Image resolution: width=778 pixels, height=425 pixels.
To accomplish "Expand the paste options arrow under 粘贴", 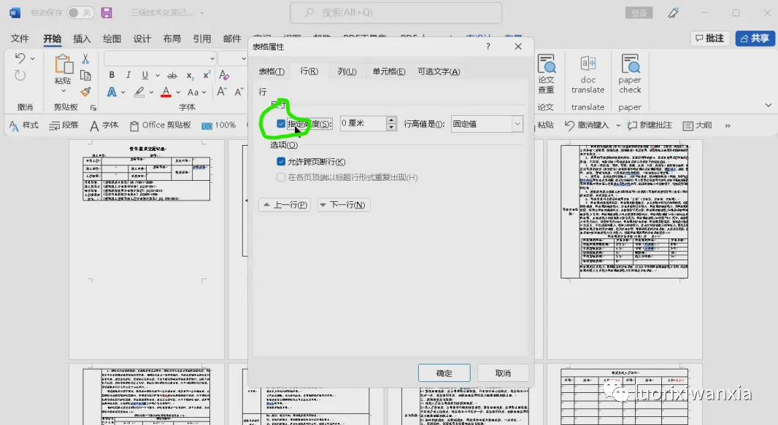I will (x=63, y=91).
